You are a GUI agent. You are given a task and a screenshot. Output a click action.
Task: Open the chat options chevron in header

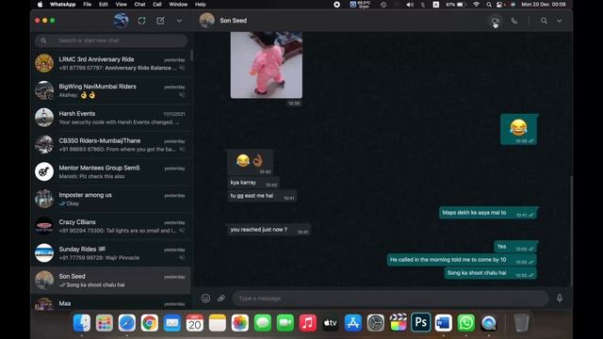pos(559,21)
